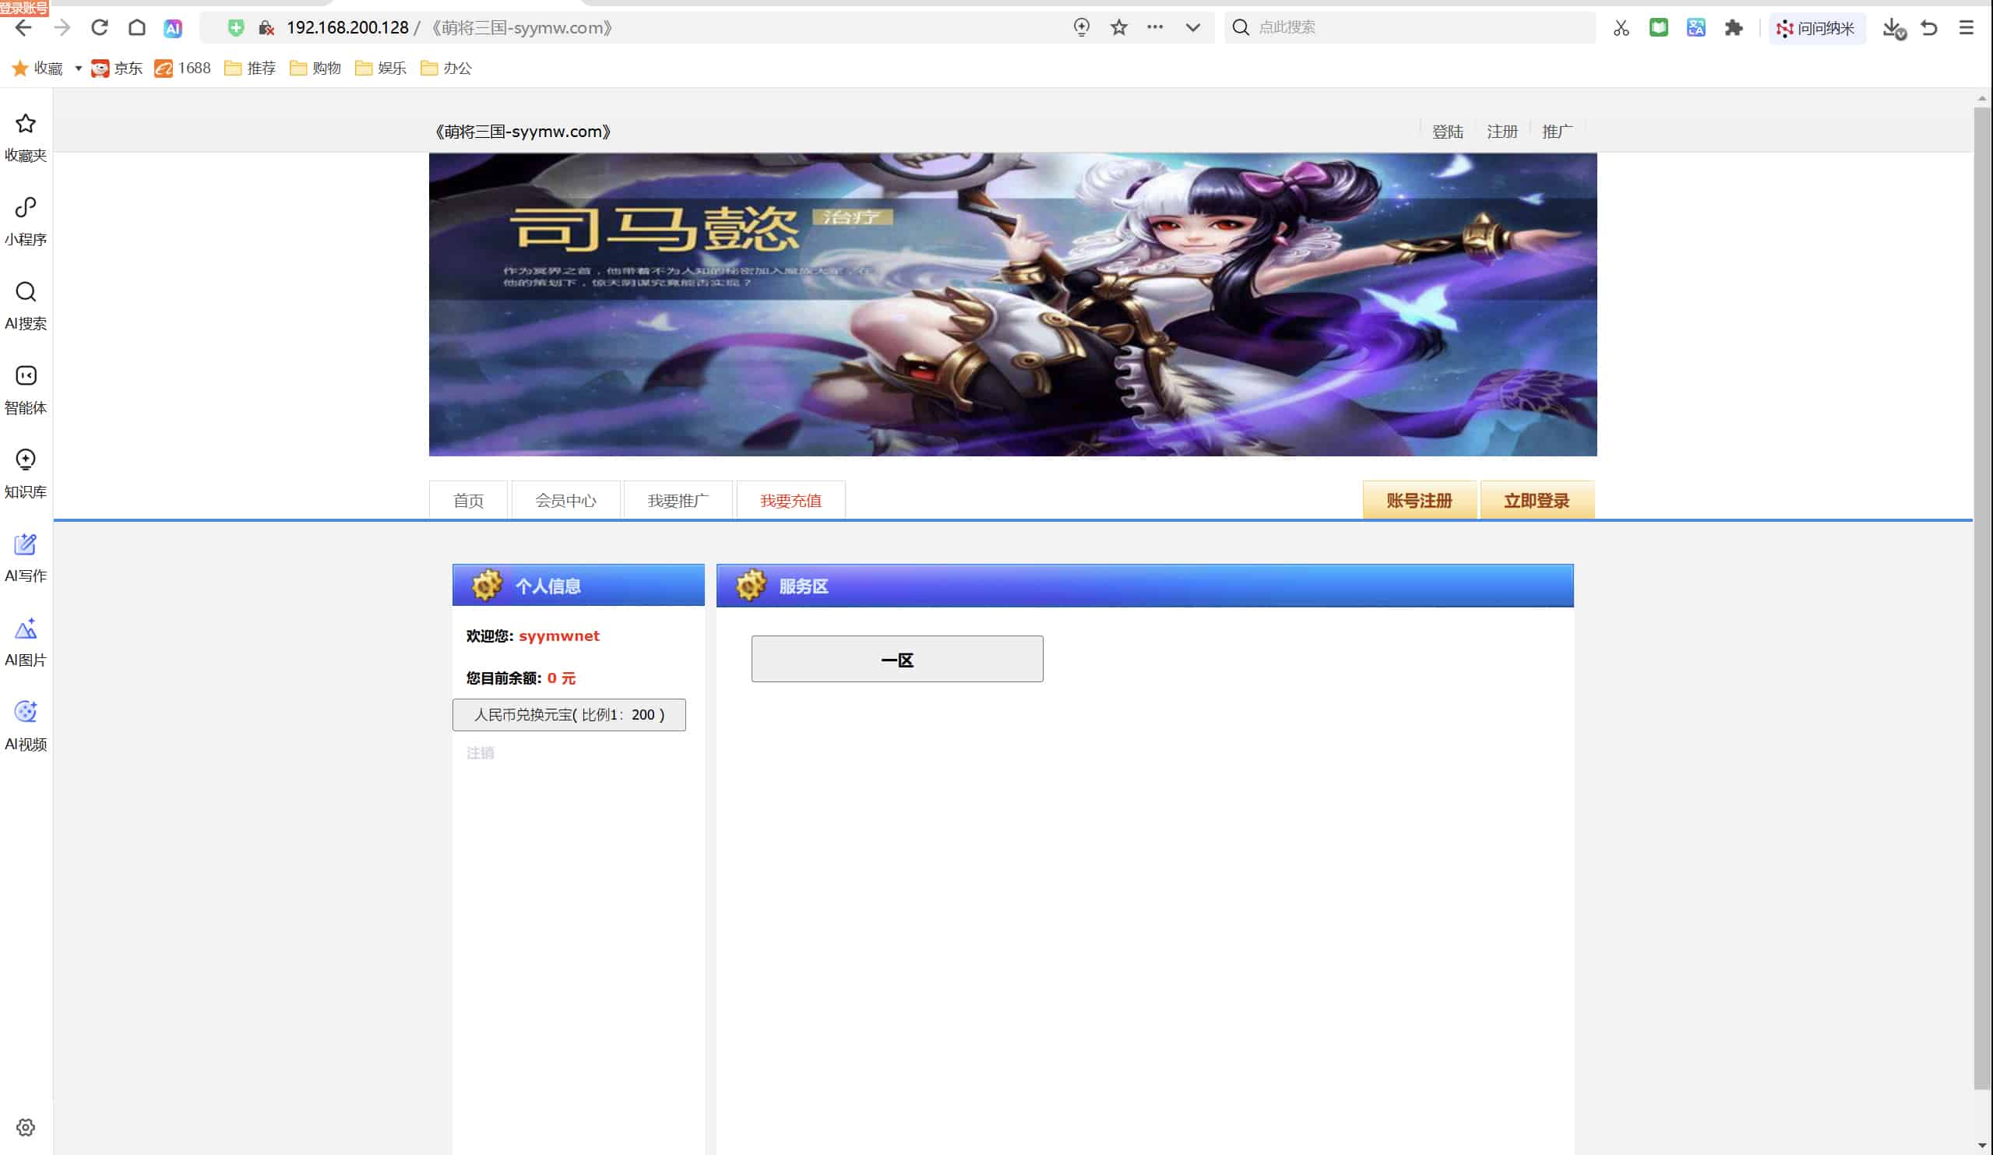The height and width of the screenshot is (1155, 1993).
Task: Open the AI写作 sidebar icon
Action: (25, 558)
